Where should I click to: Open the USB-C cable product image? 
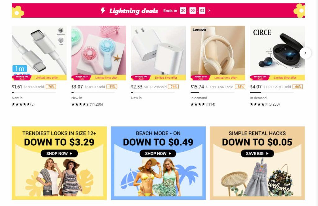click(39, 53)
